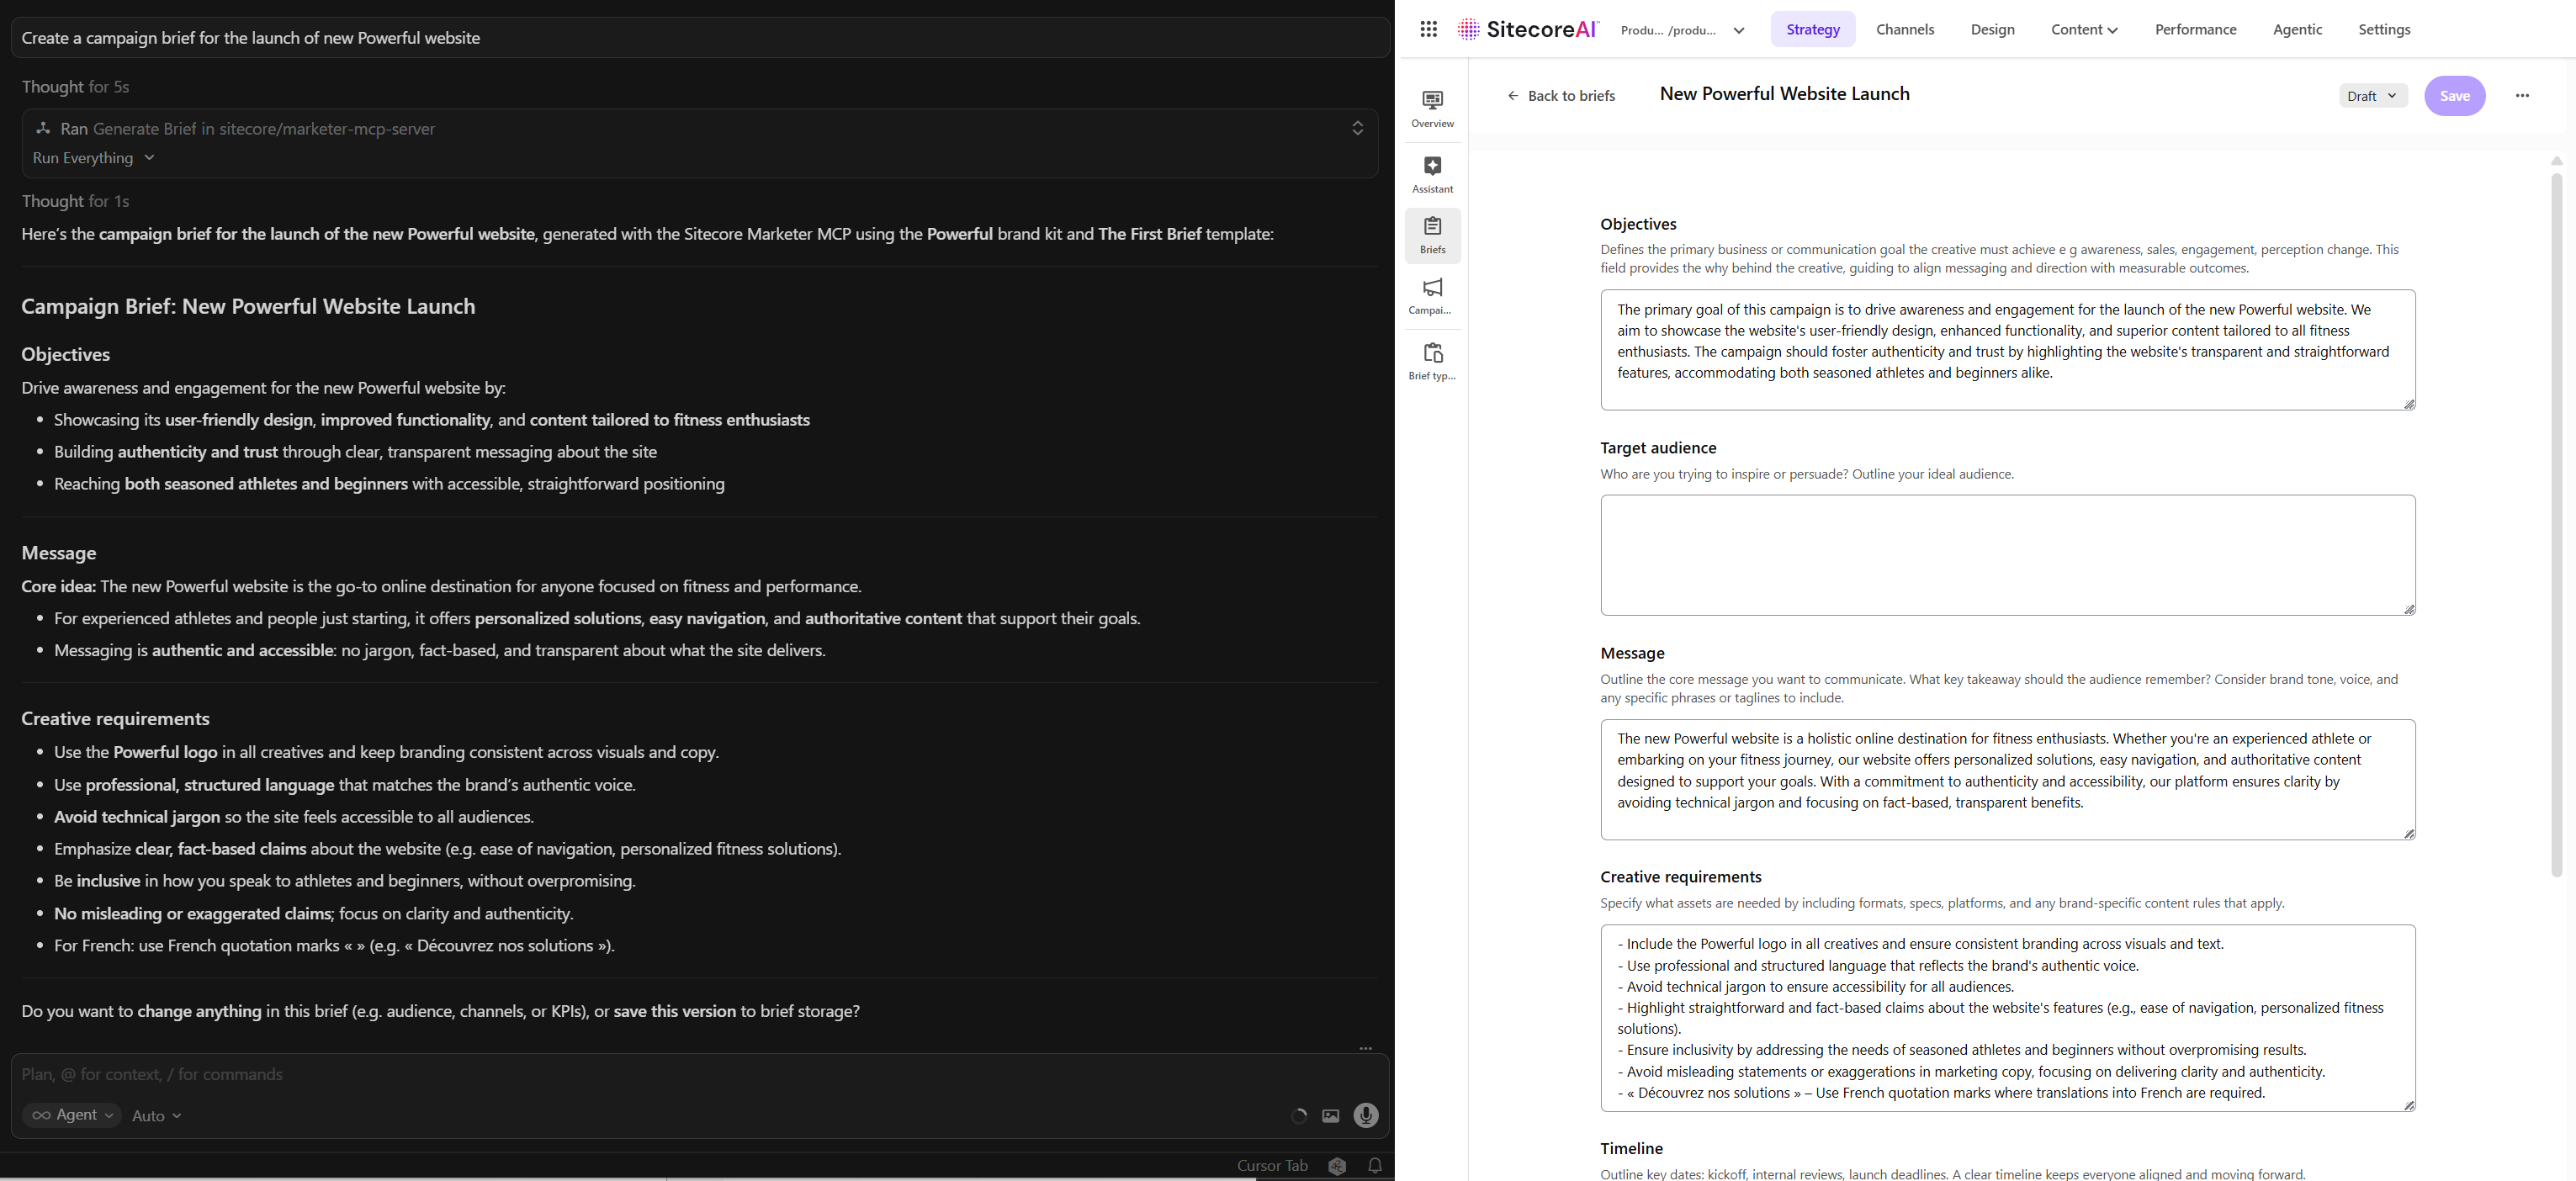The image size is (2576, 1181).
Task: Open the Design menu item
Action: (1992, 29)
